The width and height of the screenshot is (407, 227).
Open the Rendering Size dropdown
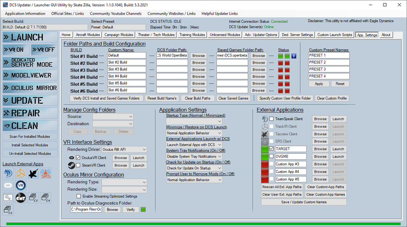pyautogui.click(x=124, y=190)
